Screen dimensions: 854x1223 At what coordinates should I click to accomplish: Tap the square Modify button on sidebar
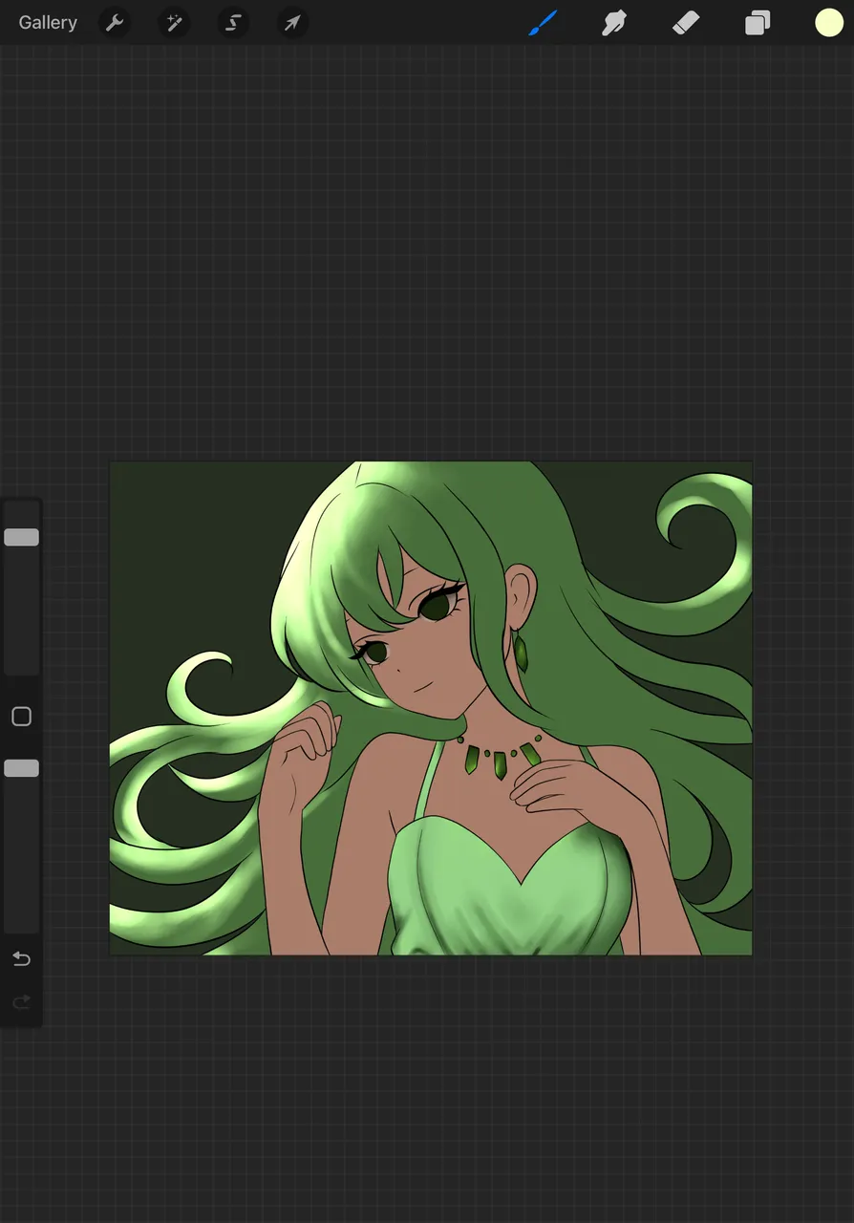[21, 717]
